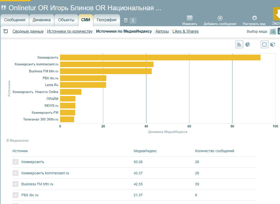Image resolution: width=280 pixels, height=204 pixels.
Task: Click the Коммерсантъ kommersant.ru bar in the chart
Action: pyautogui.click(x=107, y=64)
